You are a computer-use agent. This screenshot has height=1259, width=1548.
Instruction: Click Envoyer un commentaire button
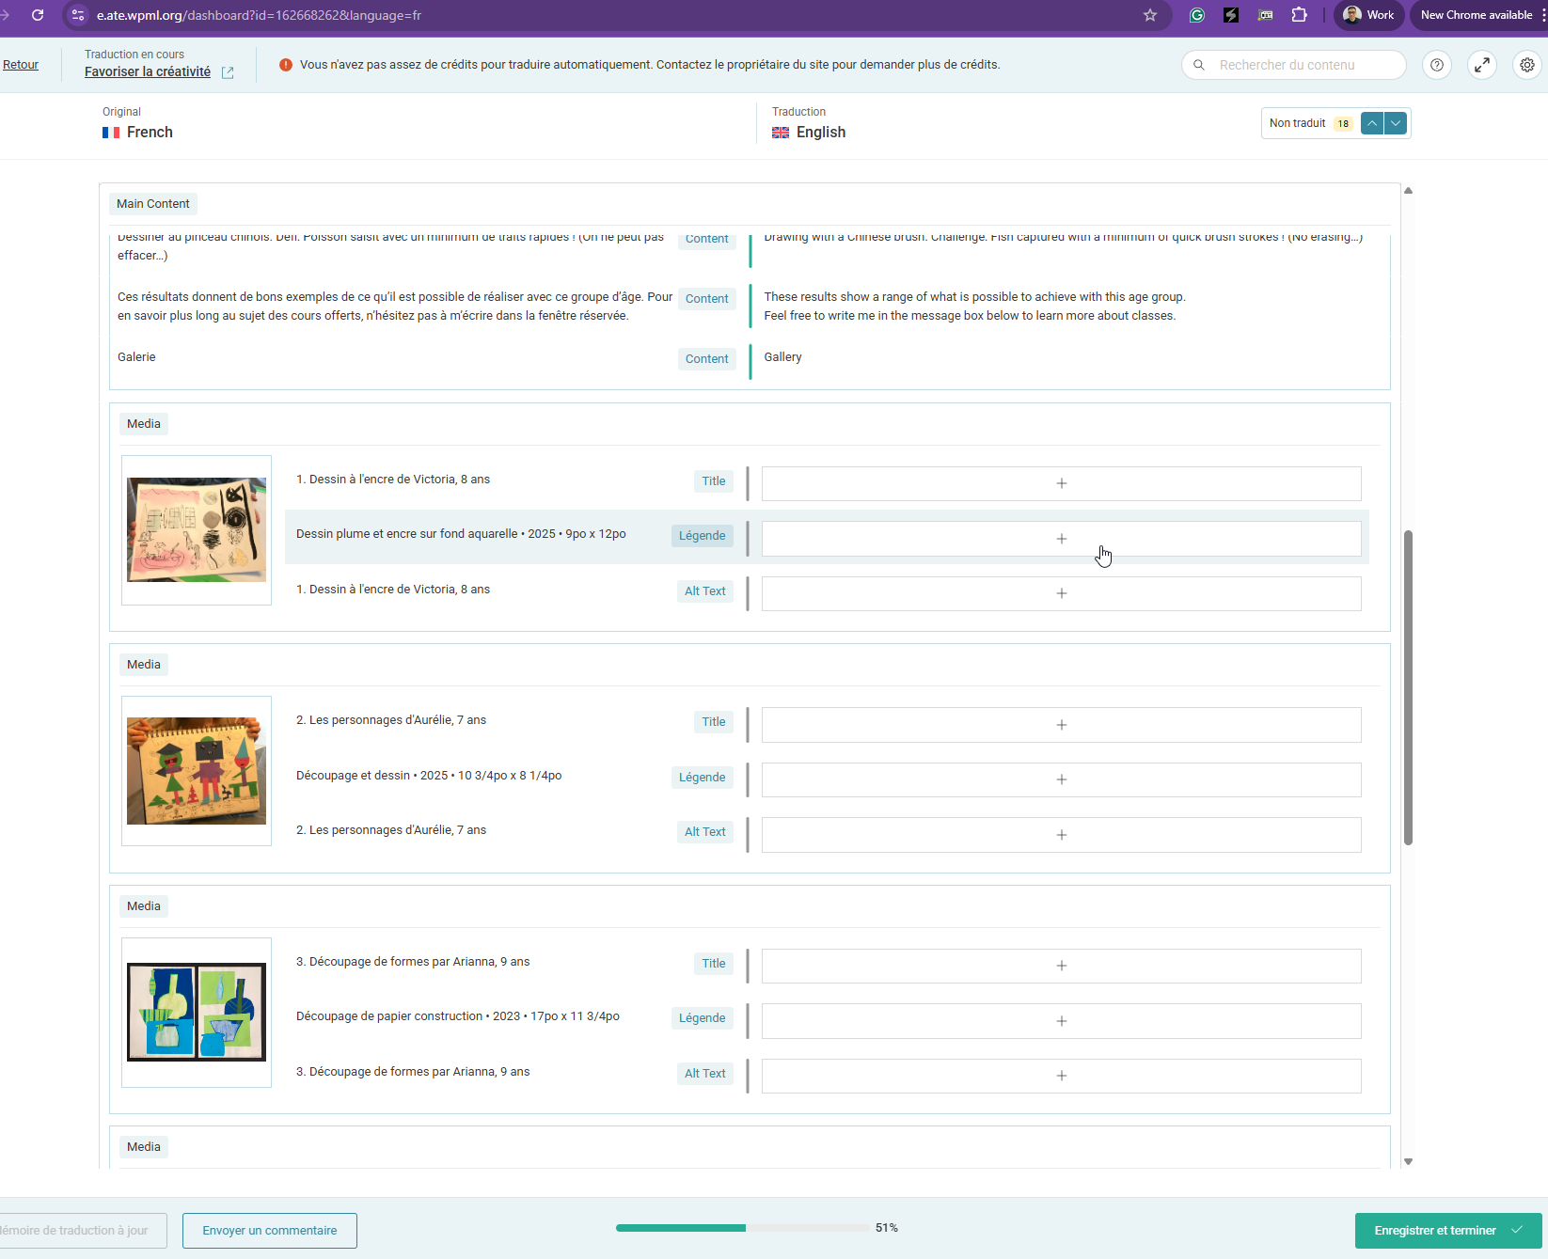point(270,1230)
